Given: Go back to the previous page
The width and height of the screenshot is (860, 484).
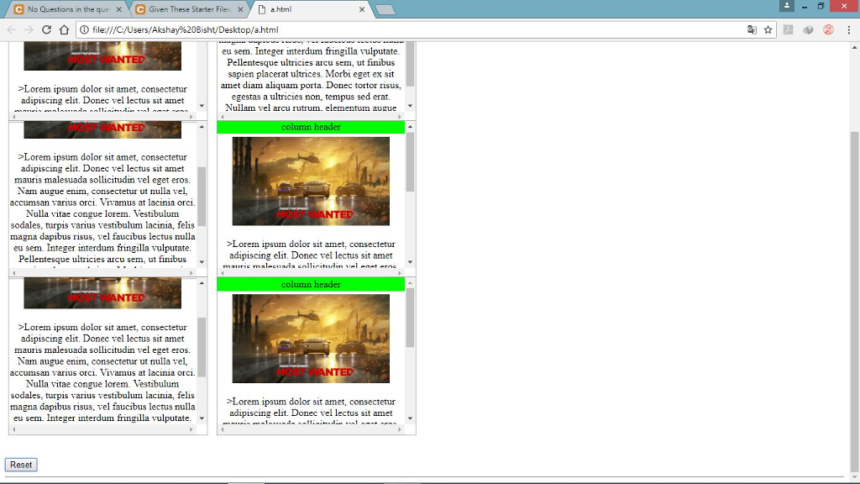Looking at the screenshot, I should pos(12,29).
